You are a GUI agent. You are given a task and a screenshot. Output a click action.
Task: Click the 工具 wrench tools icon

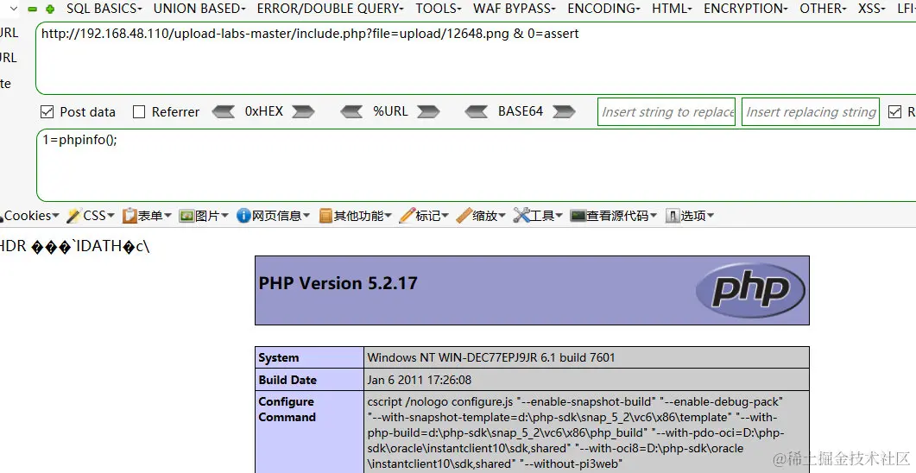point(521,216)
